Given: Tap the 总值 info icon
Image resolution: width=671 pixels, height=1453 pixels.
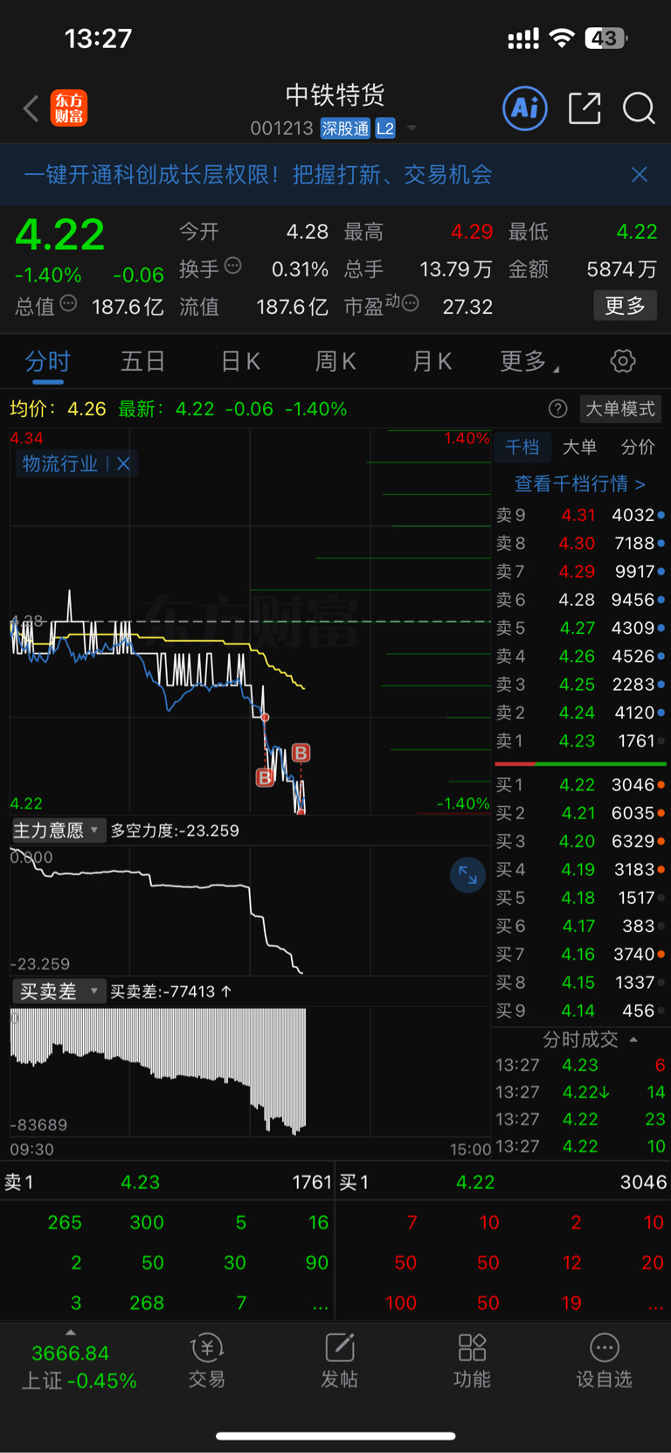Looking at the screenshot, I should (x=68, y=303).
